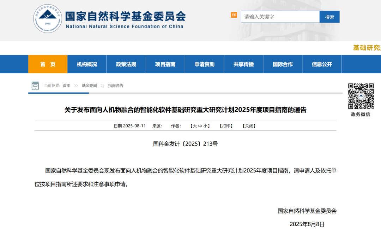
Task: Click the 政务微信 QR code image
Action: pyautogui.click(x=361, y=96)
